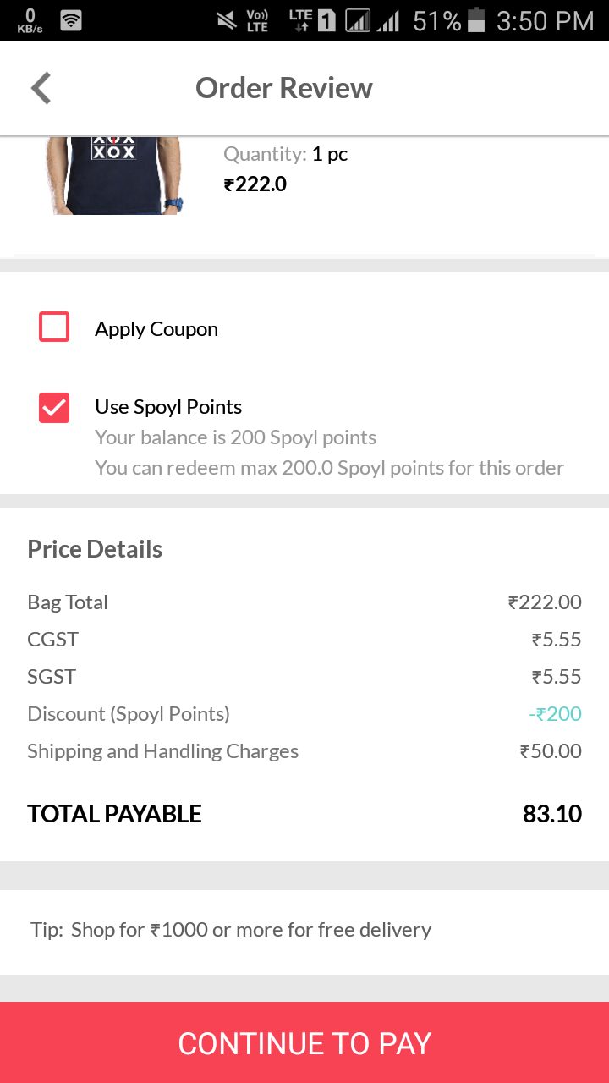
Task: Tap the signal strength bars icon
Action: (388, 20)
